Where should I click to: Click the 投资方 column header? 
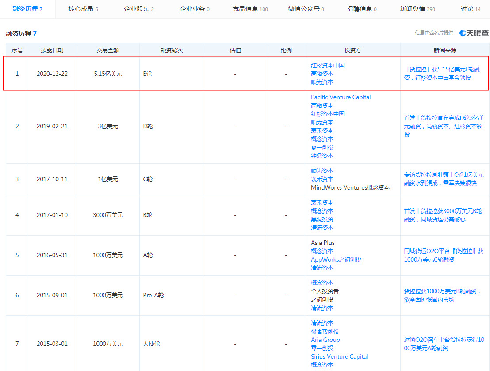(352, 50)
